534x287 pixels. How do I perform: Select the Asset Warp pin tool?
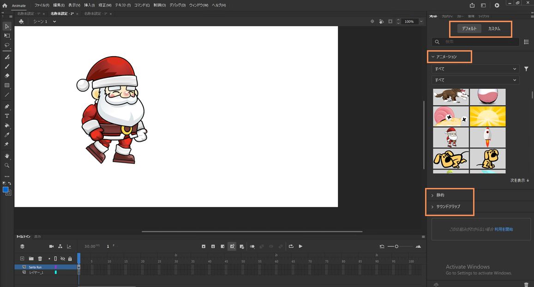[x=7, y=144]
